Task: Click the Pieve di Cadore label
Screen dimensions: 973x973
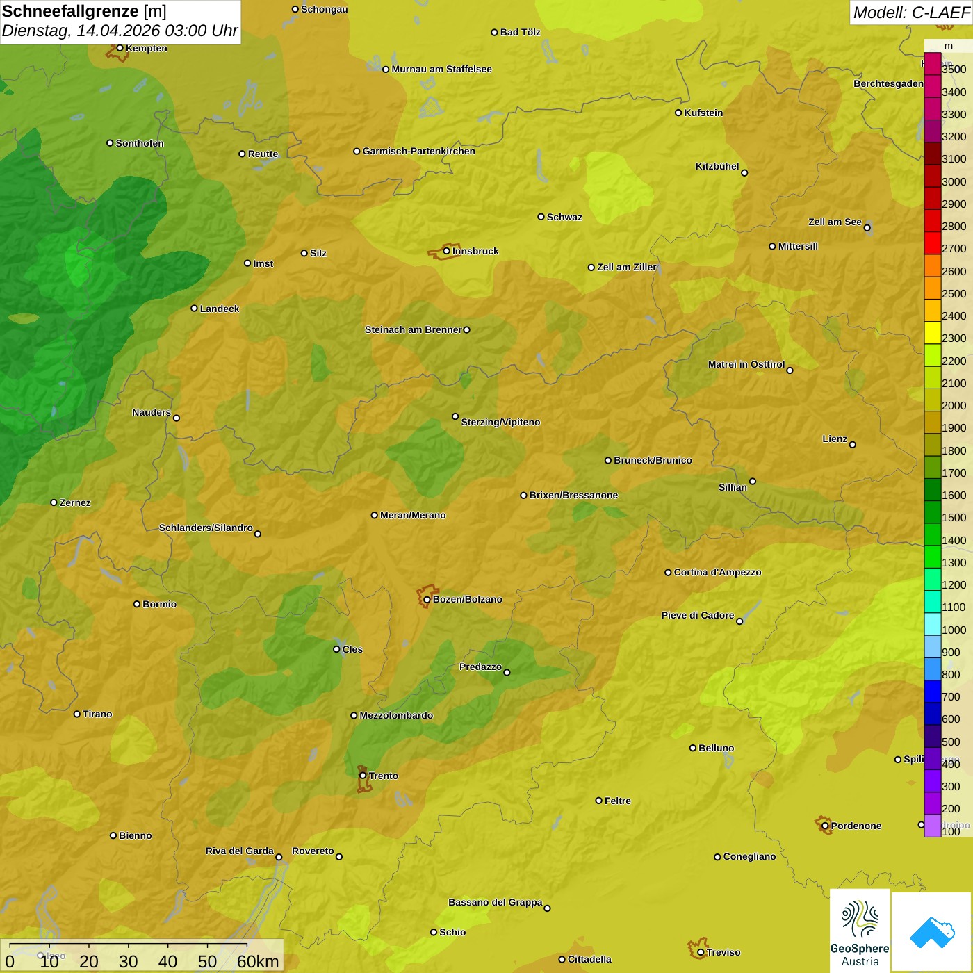Action: pos(698,615)
